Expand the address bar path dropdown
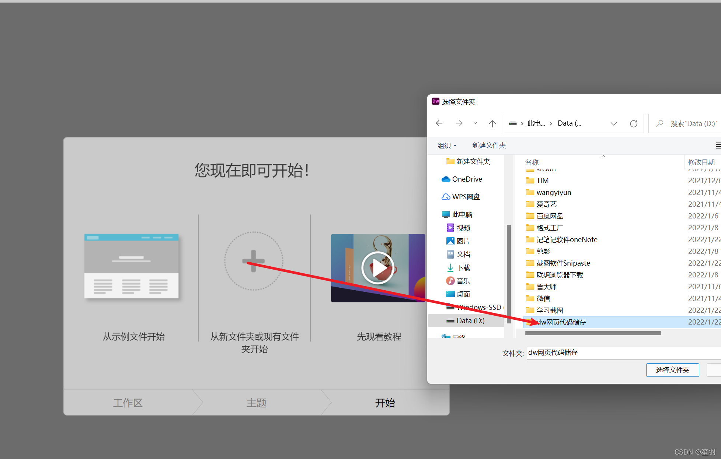Image resolution: width=721 pixels, height=459 pixels. [613, 123]
